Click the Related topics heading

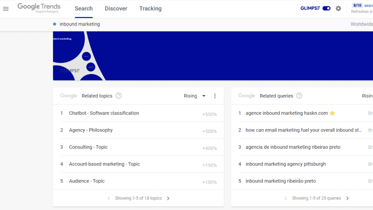(x=97, y=96)
